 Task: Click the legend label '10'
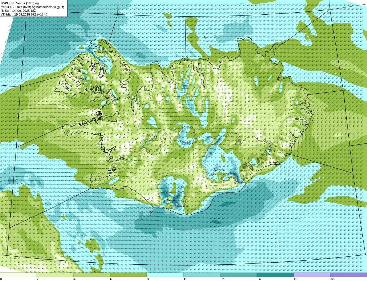[186, 279]
